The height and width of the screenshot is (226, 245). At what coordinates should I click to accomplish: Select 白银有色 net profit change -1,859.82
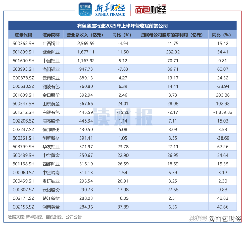tap(221, 112)
